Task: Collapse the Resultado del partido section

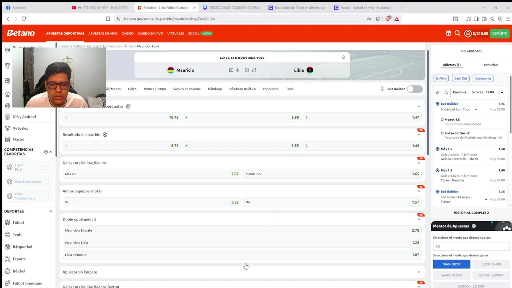Action: click(x=419, y=135)
